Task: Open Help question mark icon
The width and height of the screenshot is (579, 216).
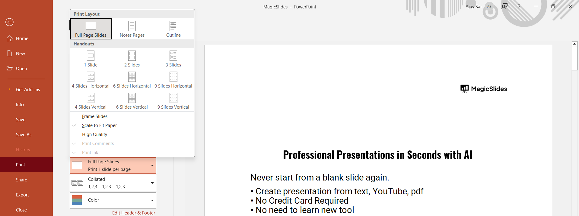Action: click(x=519, y=7)
